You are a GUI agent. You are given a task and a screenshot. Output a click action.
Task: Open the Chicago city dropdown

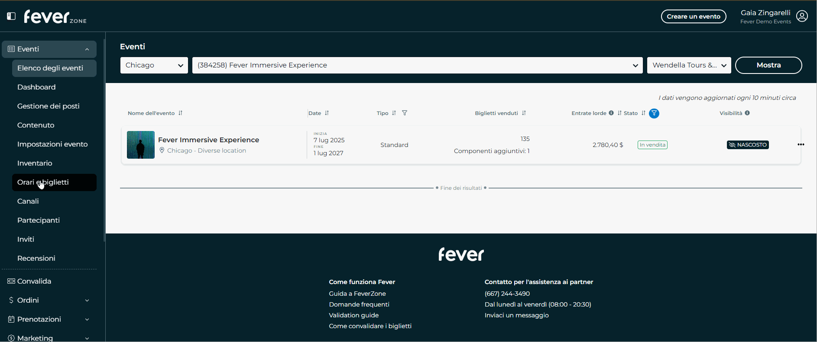click(154, 65)
